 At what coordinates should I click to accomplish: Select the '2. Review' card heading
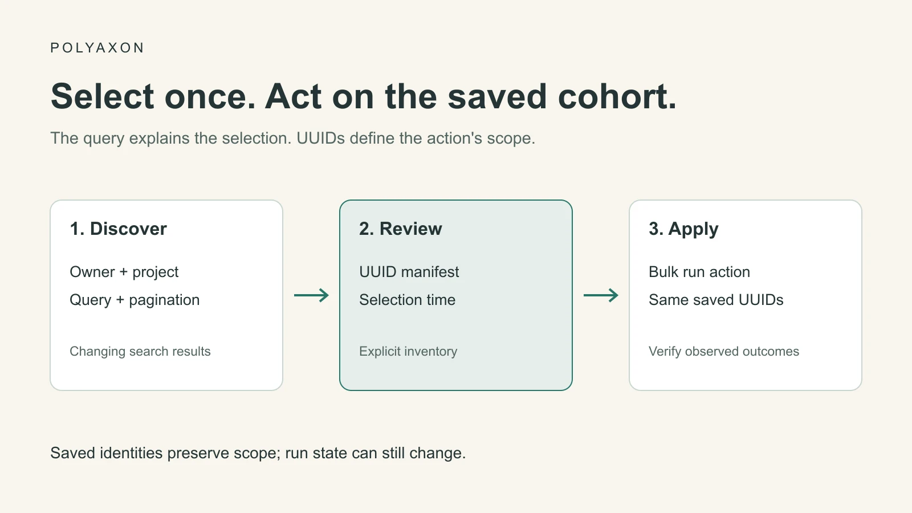pos(401,229)
